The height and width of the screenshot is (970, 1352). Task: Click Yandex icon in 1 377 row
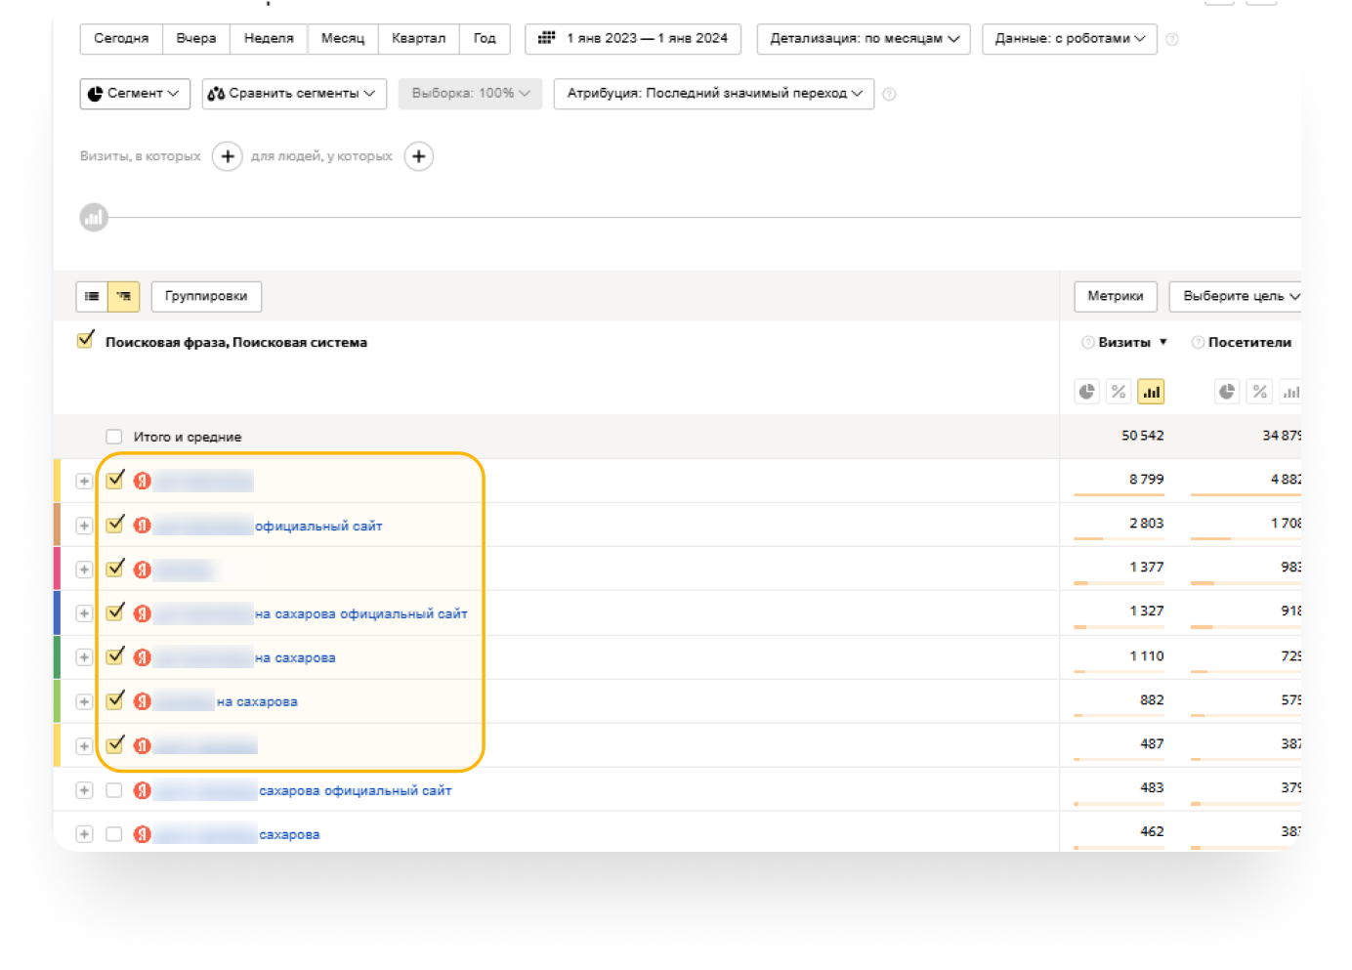[143, 569]
